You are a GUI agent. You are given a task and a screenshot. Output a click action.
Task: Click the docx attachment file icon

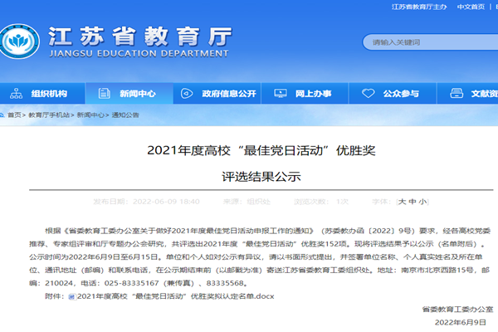point(71,295)
